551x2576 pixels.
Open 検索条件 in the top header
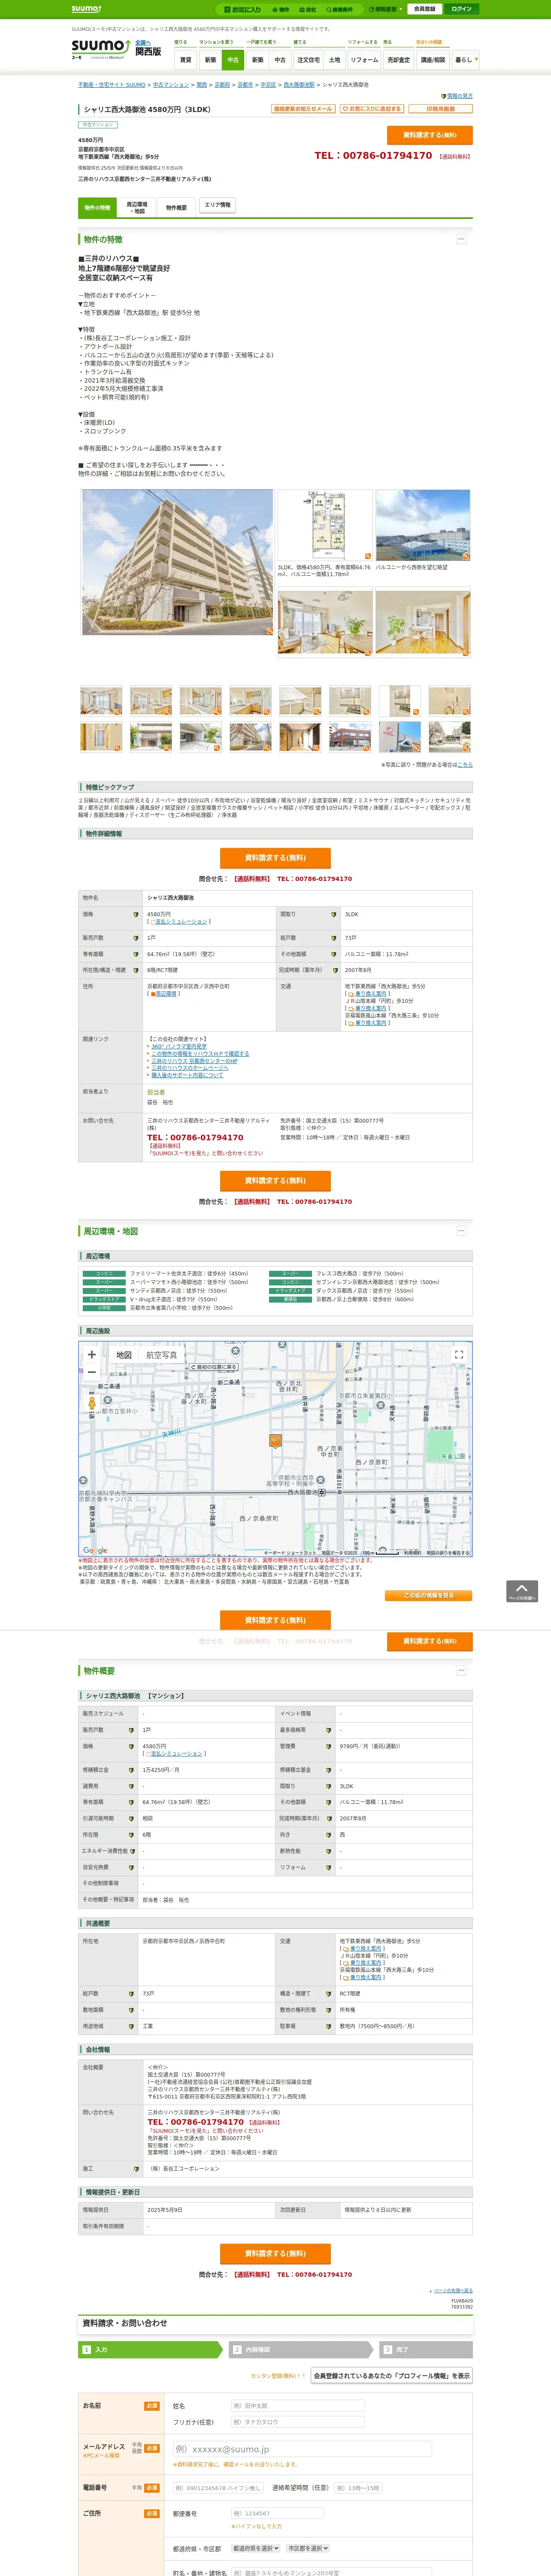coord(339,9)
